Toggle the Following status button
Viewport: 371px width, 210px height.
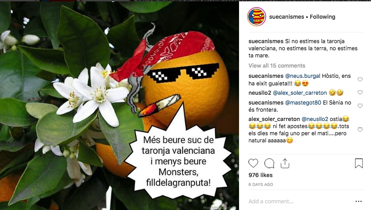323,17
